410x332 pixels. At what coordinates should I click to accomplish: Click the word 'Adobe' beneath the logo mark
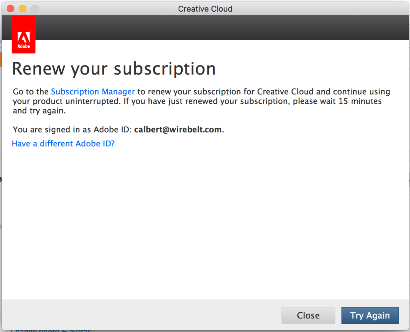click(x=24, y=46)
